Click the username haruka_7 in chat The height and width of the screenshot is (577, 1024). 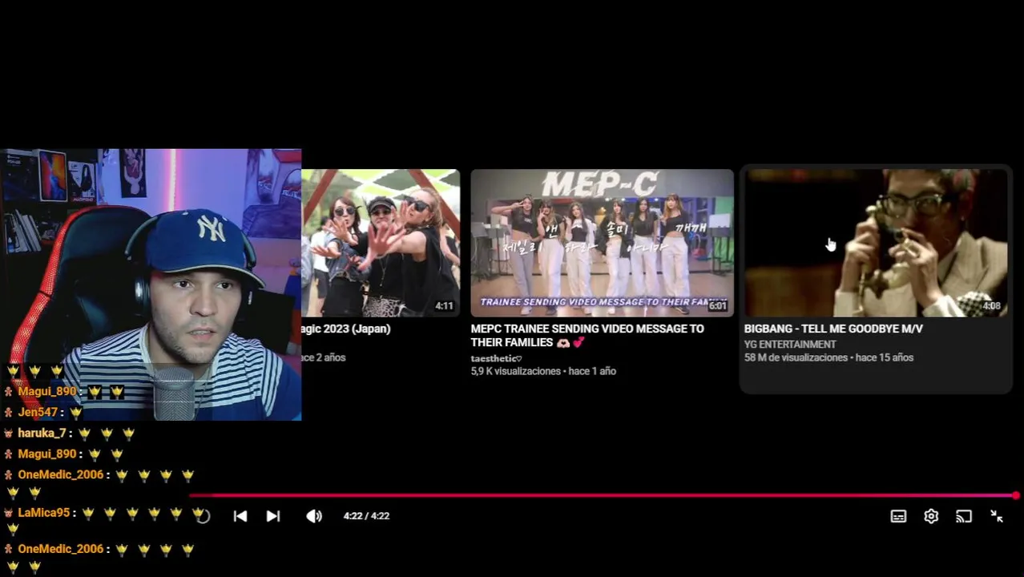tap(42, 433)
